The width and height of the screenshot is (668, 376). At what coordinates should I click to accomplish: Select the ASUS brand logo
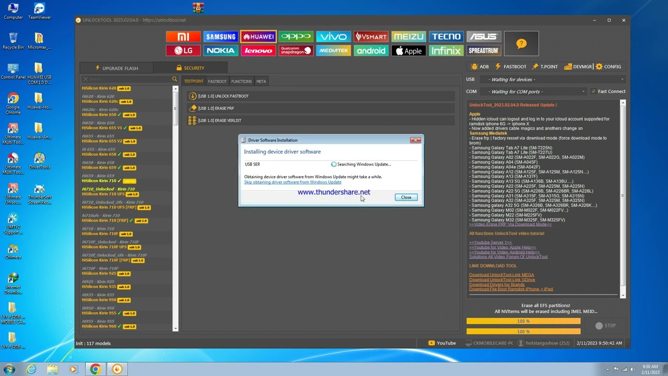(x=484, y=37)
